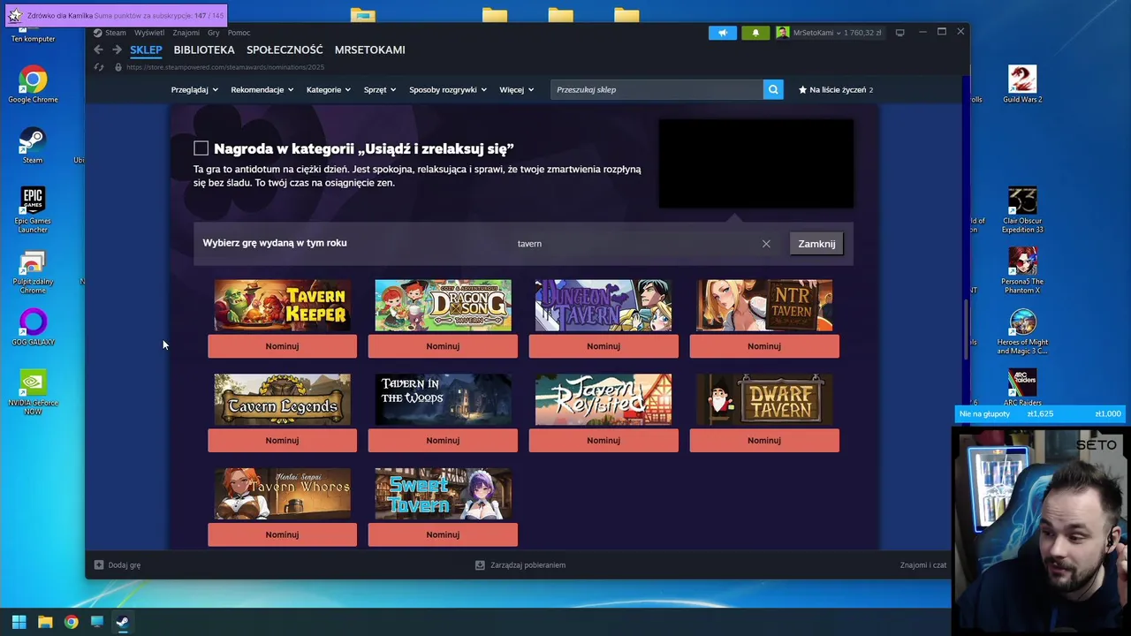Screen dimensions: 1131x636
Task: Expand the Sprzęt dropdown
Action: (380, 89)
